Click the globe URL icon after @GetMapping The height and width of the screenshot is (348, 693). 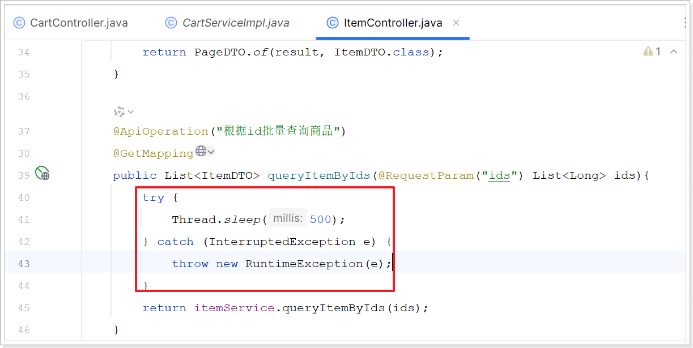(201, 151)
